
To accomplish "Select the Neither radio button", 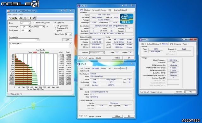I will (x=56, y=31).
